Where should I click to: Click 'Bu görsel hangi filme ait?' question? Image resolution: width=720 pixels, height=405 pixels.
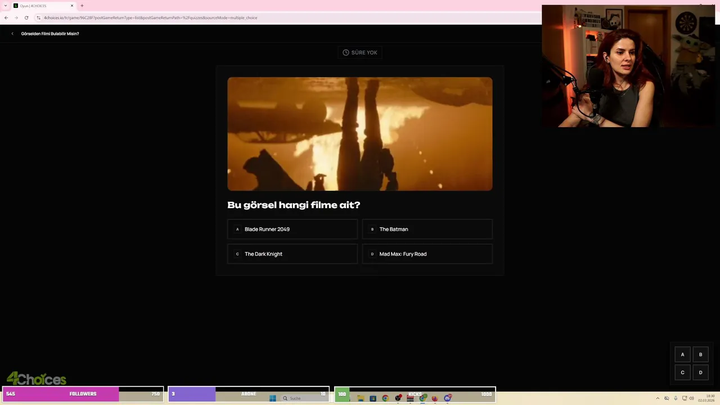294,205
